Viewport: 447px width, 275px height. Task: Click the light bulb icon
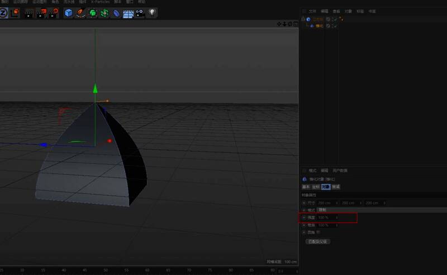(x=152, y=13)
